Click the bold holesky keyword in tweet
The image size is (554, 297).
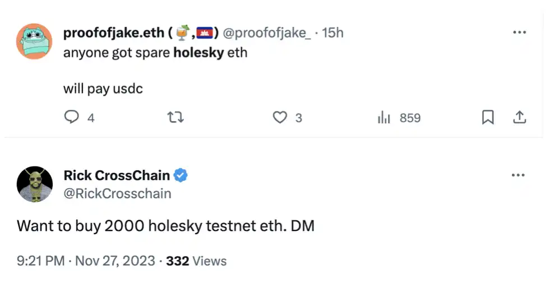[x=198, y=53]
